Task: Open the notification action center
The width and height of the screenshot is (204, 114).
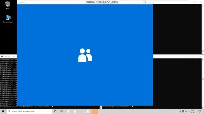Action: [200, 111]
